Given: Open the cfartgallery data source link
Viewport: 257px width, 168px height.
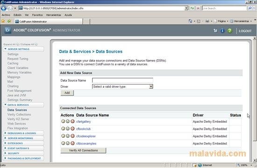Looking at the screenshot, I should [84, 121].
